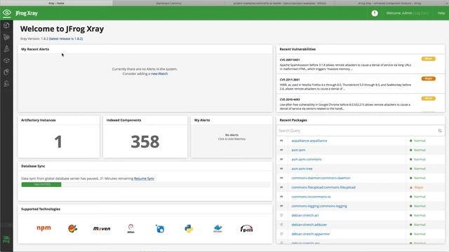Click the JFrog Xray eye logo
This screenshot has height=252, width=449.
[x=6, y=13]
